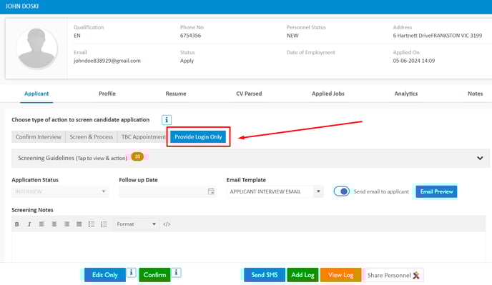Open the Email Template dropdown

pos(275,191)
